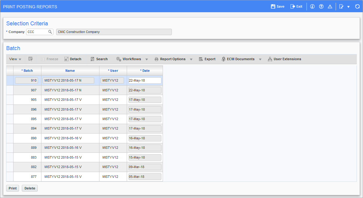
Task: Click the CMiC Construction Company name field
Action: coord(114,32)
